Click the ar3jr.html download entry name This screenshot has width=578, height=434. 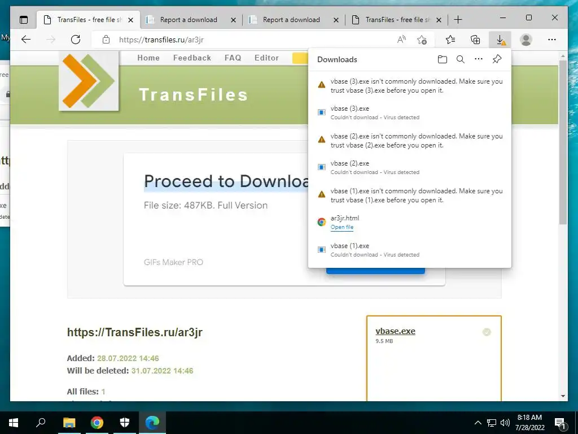tap(345, 218)
